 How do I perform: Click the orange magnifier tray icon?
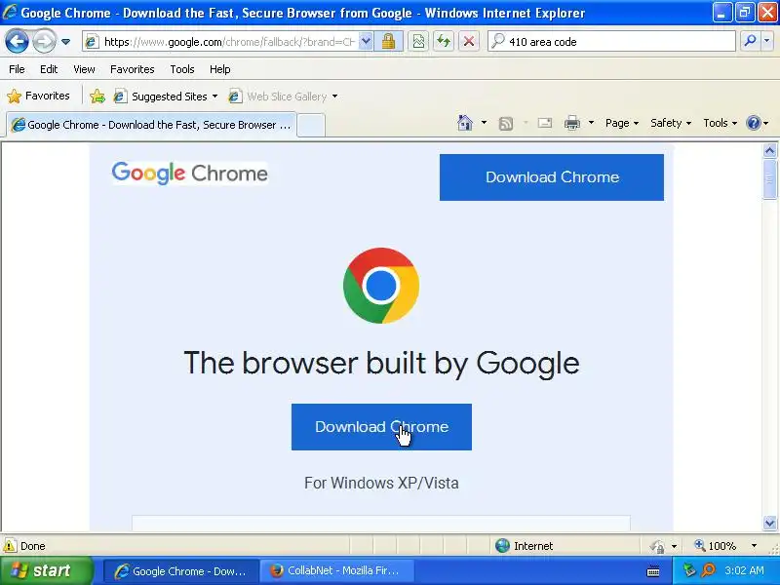pyautogui.click(x=708, y=570)
